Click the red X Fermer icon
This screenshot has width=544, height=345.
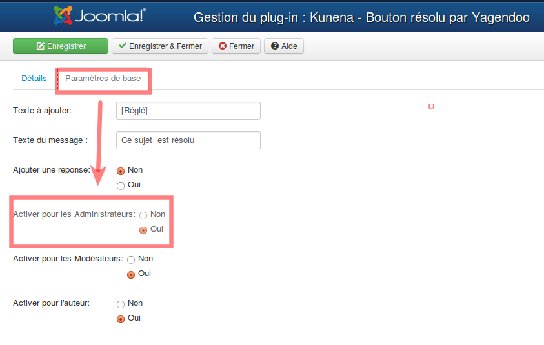[223, 46]
